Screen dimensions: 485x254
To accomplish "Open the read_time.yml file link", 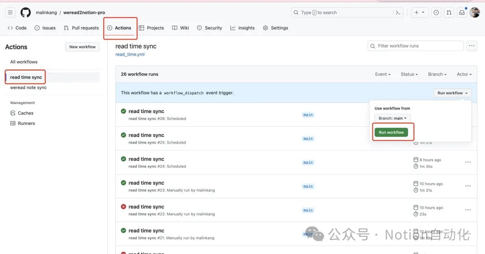I will pyautogui.click(x=130, y=54).
